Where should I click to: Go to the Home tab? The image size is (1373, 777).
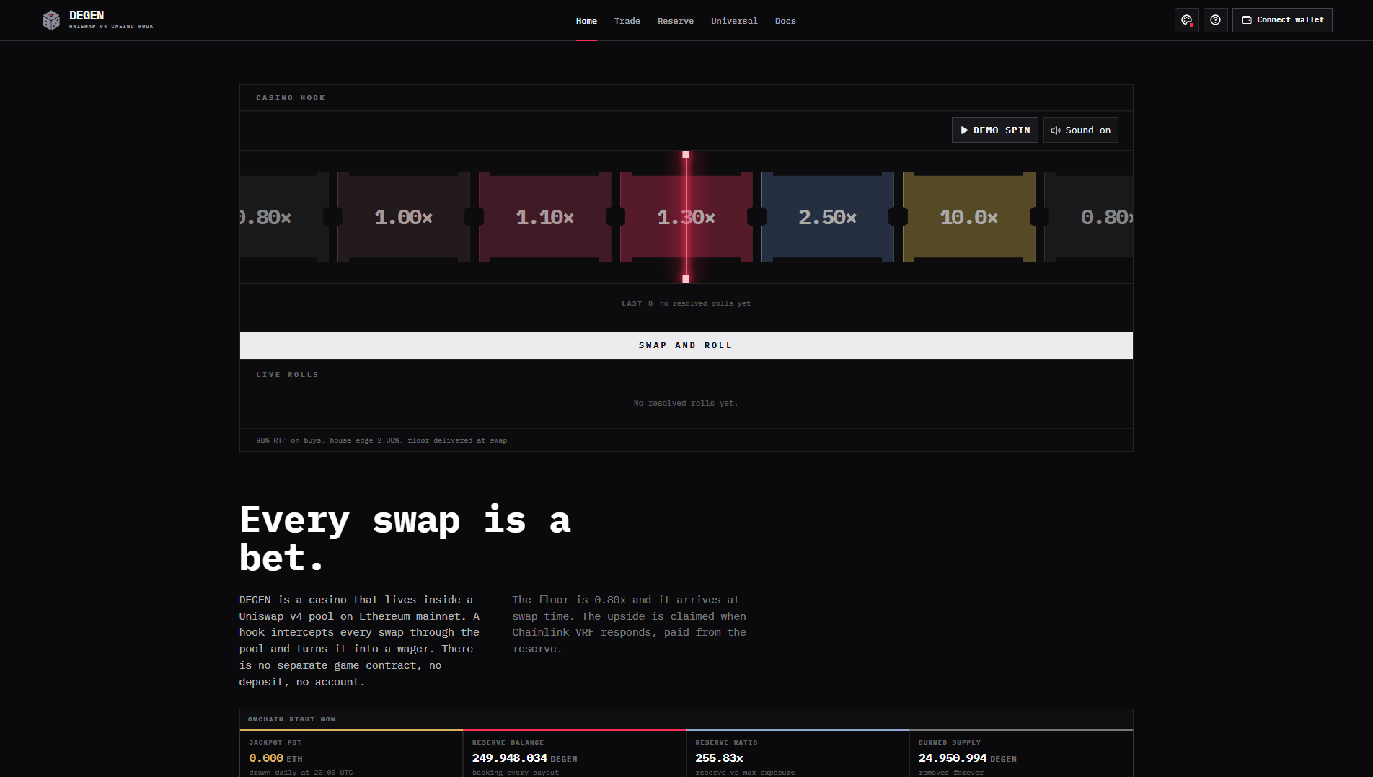click(x=586, y=21)
